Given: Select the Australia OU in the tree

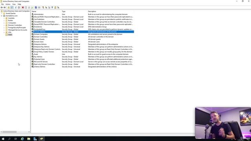Looking at the screenshot, I should (11, 18).
